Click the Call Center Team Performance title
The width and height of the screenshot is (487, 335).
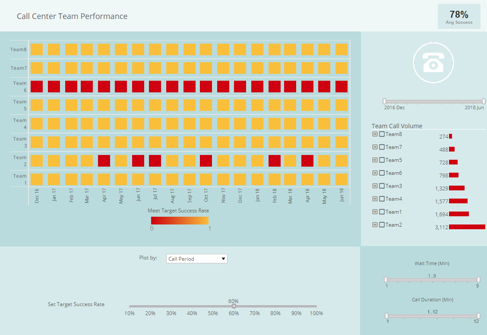[71, 16]
